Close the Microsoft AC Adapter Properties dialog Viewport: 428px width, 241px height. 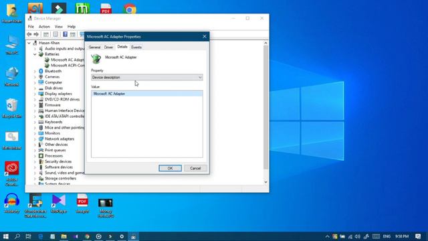tap(205, 36)
